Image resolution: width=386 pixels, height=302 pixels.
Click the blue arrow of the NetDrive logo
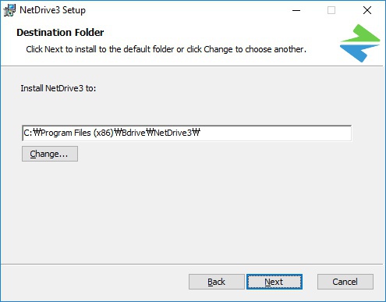(358, 53)
